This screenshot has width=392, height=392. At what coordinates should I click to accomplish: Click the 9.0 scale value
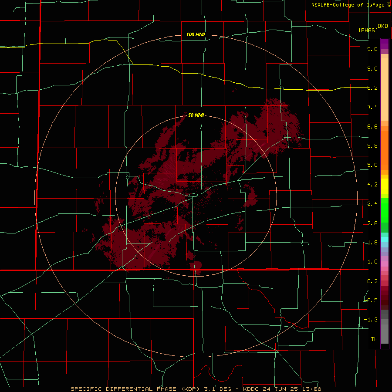pos(372,68)
